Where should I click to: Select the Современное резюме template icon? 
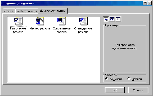[x=62, y=21]
